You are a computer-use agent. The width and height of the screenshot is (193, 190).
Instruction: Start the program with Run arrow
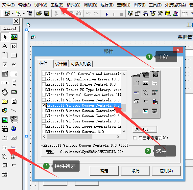click(107, 14)
